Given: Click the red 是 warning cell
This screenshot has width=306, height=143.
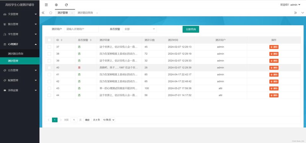Looking at the screenshot, I should [x=79, y=67].
